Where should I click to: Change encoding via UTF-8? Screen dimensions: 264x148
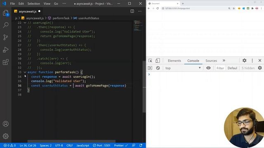[x=59, y=146]
